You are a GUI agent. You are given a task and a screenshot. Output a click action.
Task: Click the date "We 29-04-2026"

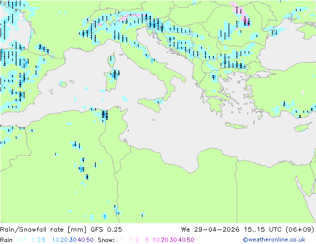pyautogui.click(x=210, y=230)
